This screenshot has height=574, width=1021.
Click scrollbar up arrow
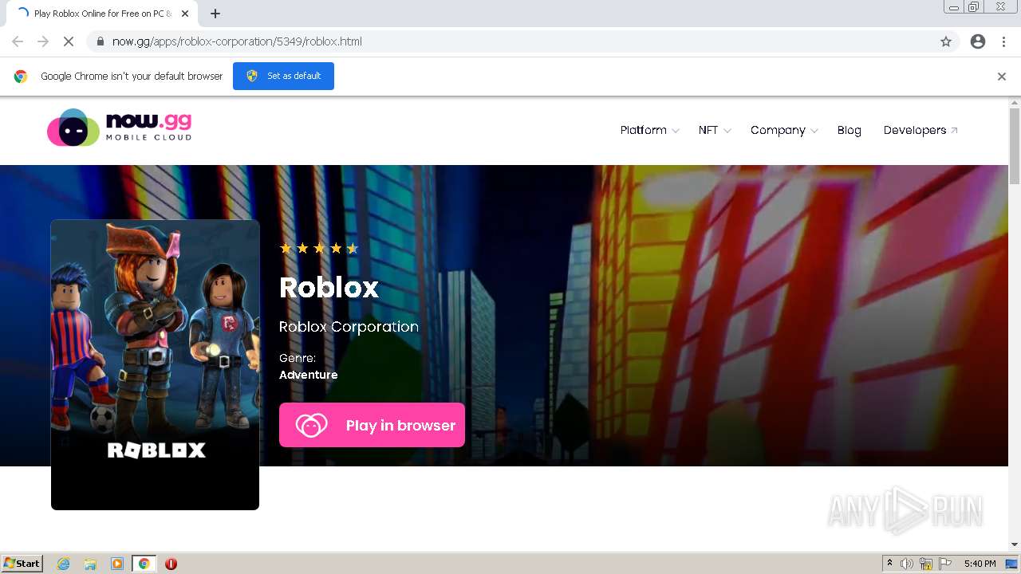(1015, 103)
